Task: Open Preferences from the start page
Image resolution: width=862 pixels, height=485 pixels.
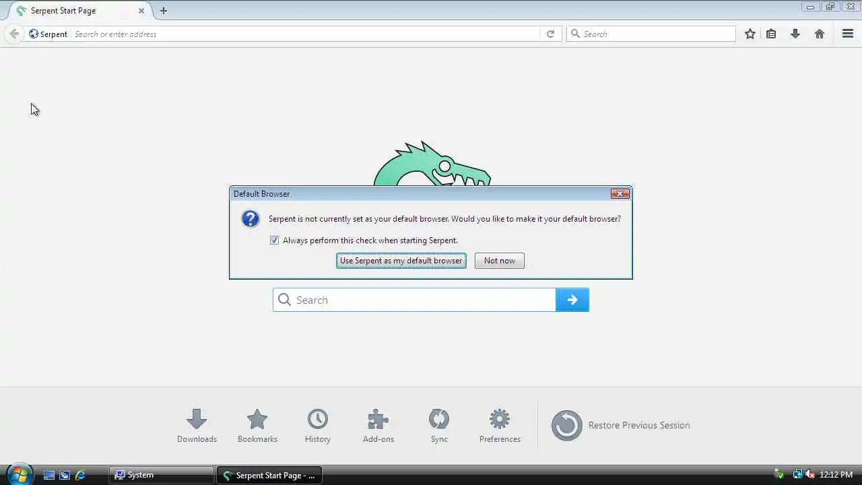Action: 500,426
